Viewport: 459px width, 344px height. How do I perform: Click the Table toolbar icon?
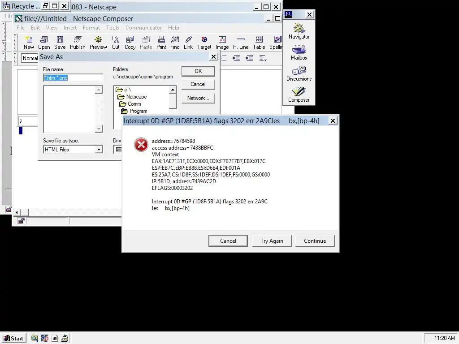259,43
